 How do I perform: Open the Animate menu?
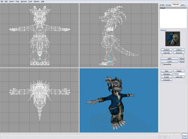click(x=24, y=2)
